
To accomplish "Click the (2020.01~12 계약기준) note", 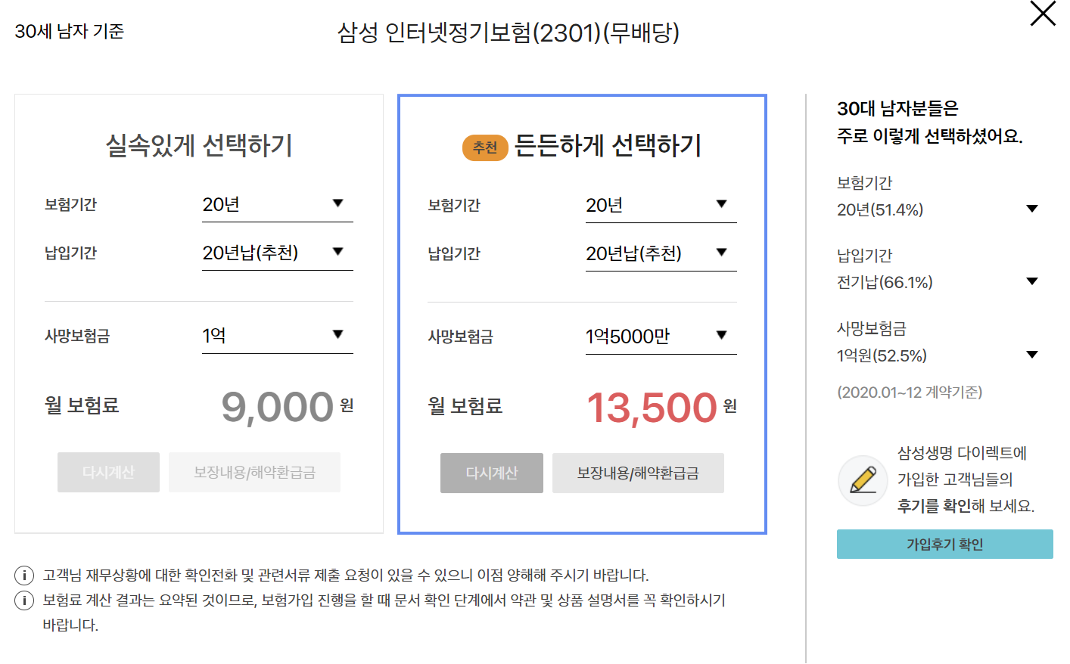I will pos(910,393).
